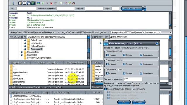Sort local files by Тип файла column

[x=54, y=63]
